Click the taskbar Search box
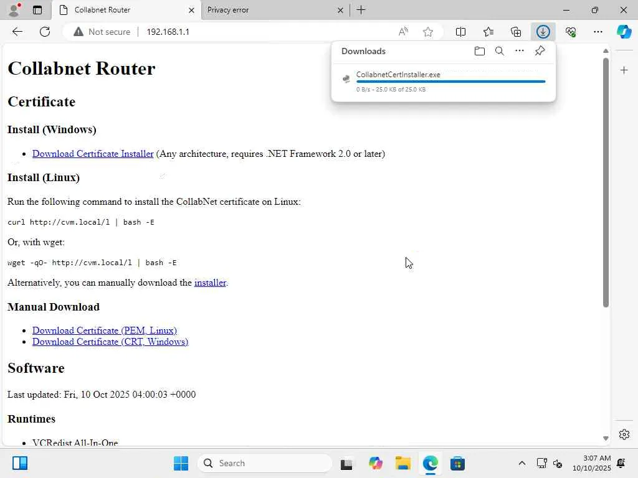Viewport: 638px width, 478px height. [x=265, y=463]
